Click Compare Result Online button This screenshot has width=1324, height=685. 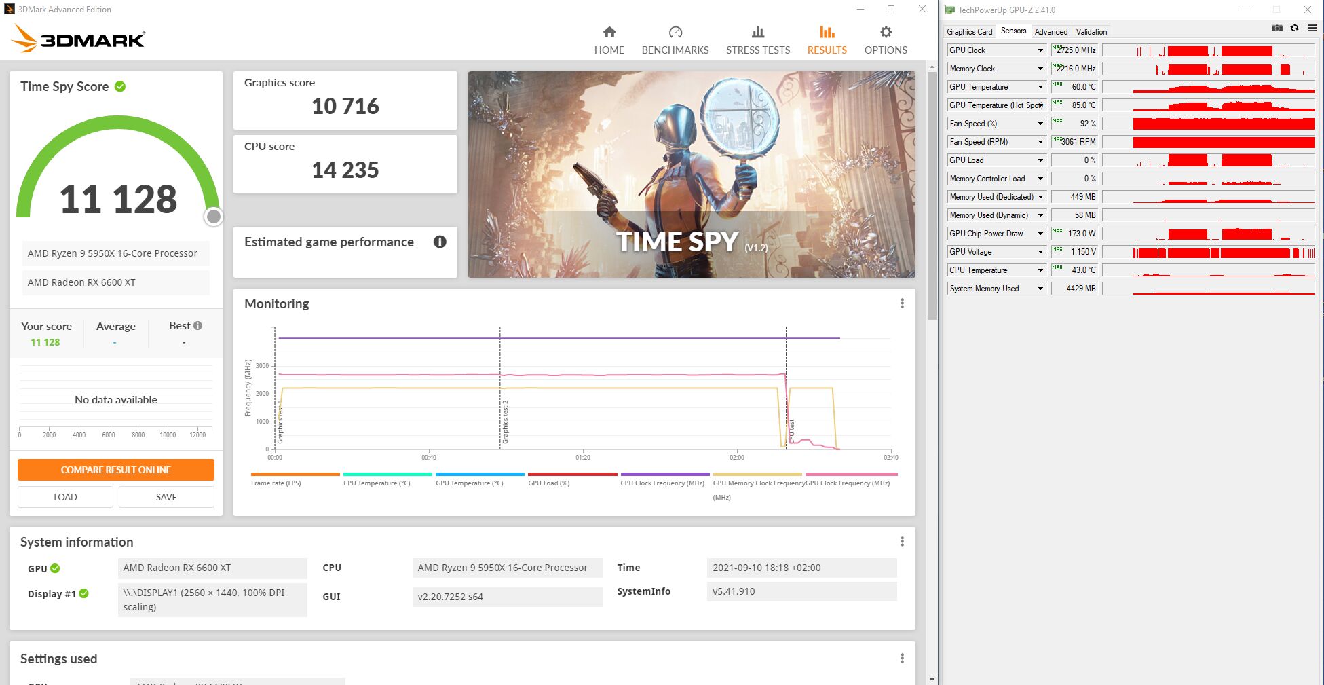click(116, 470)
